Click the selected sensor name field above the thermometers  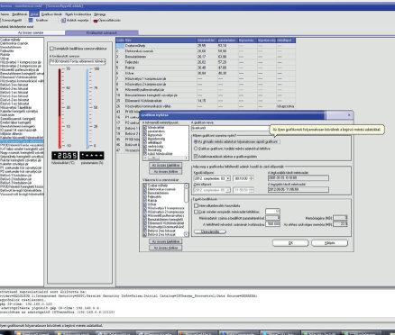click(78, 61)
